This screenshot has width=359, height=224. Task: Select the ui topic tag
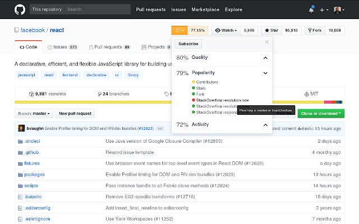tap(117, 75)
